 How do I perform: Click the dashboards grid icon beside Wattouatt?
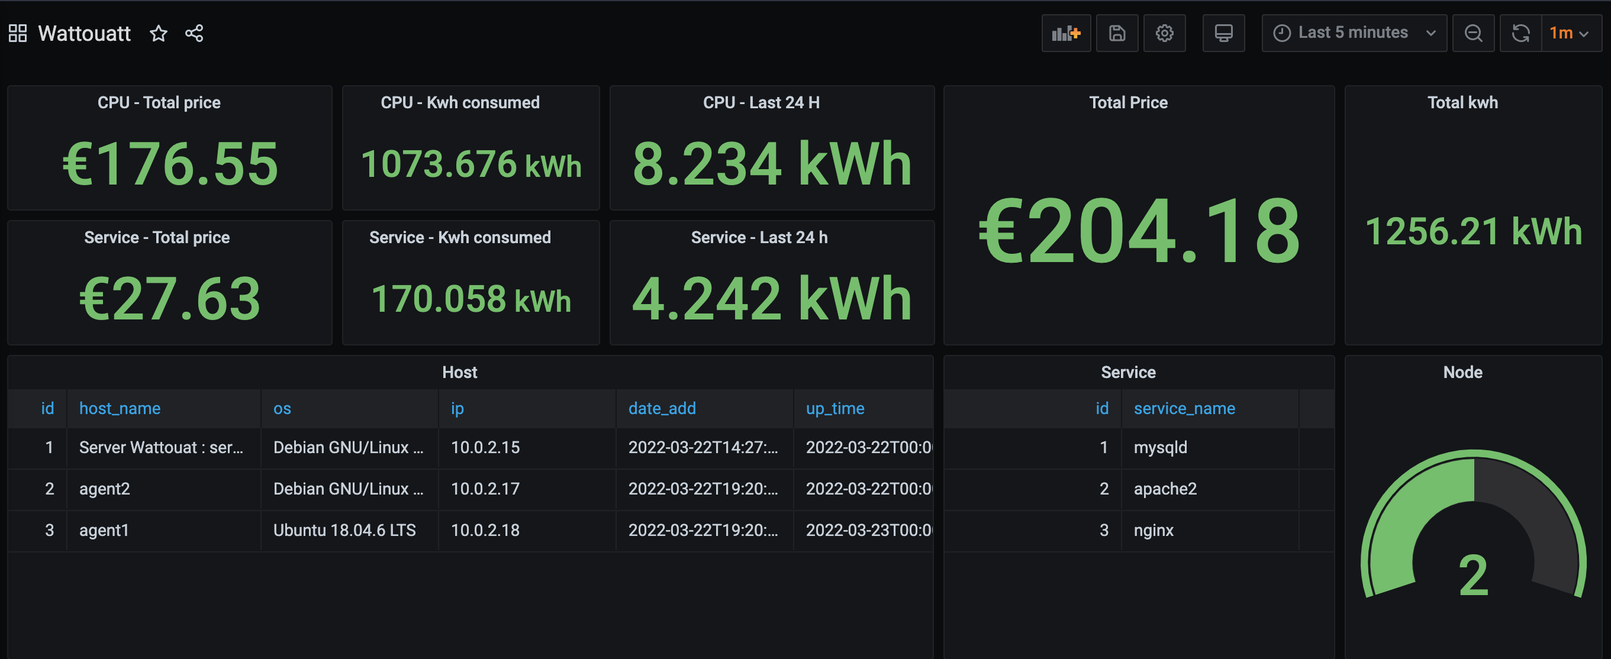[x=18, y=33]
